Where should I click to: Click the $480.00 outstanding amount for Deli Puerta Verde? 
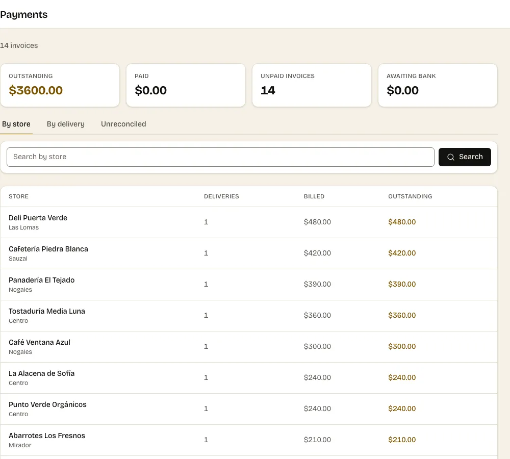coord(402,222)
